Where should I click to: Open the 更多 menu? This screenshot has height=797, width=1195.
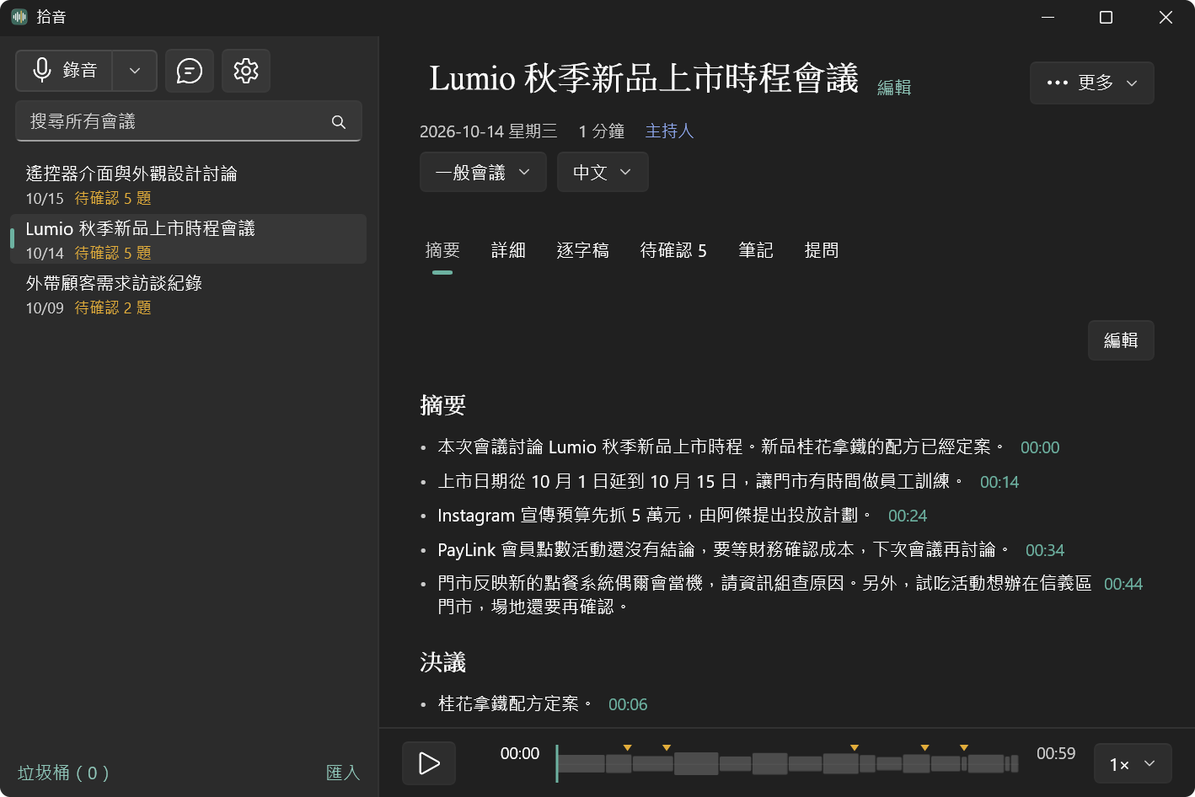pyautogui.click(x=1092, y=83)
